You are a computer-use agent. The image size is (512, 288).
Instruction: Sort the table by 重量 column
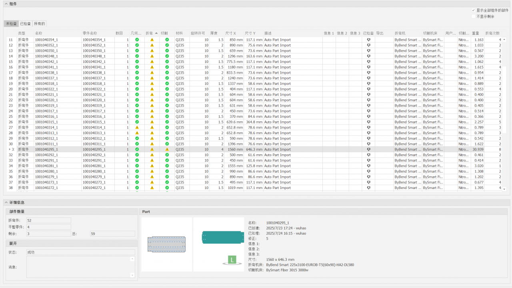tap(476, 33)
